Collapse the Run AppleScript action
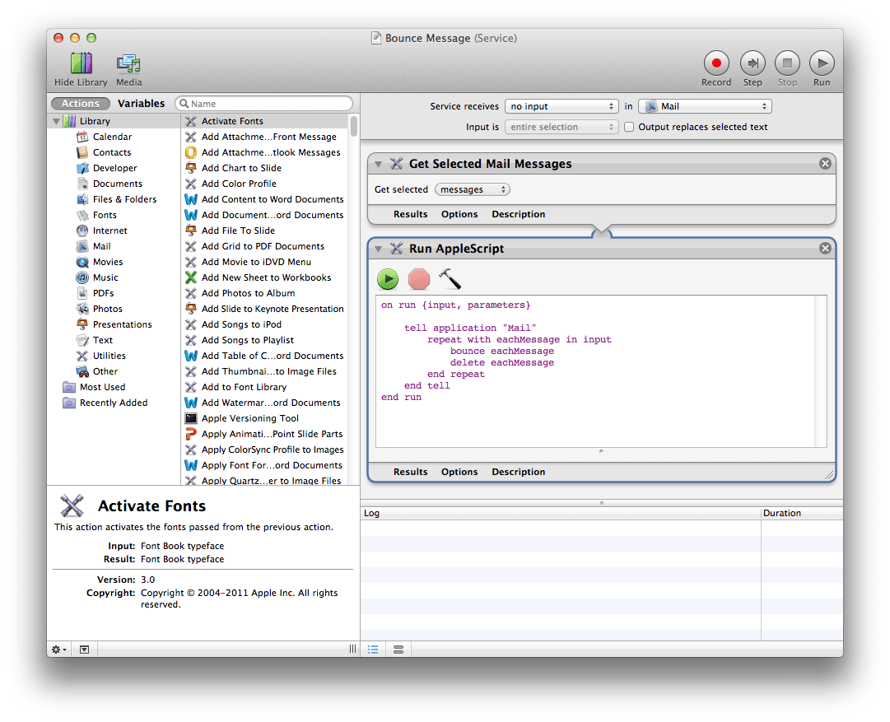The image size is (890, 722). pyautogui.click(x=378, y=248)
